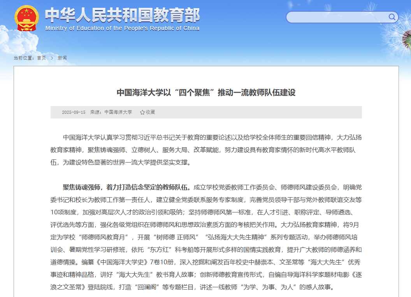Click the breadcrumb chevron arrow separator
The width and height of the screenshot is (411, 297).
coord(52,58)
